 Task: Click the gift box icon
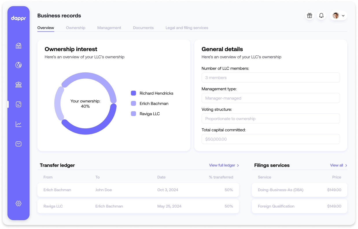pos(310,16)
